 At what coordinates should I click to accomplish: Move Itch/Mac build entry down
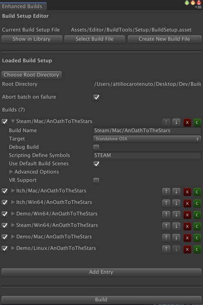[176, 192]
